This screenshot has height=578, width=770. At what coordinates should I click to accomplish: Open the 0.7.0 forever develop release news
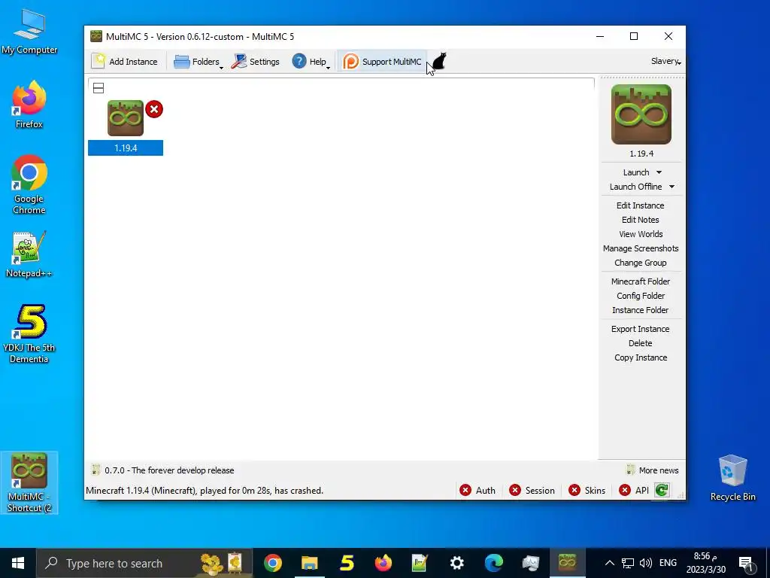[x=163, y=470]
